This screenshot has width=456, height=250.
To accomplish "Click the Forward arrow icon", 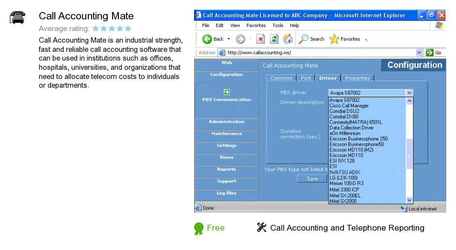I will pos(241,39).
